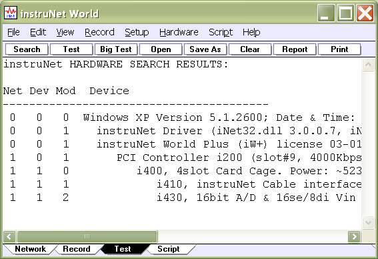Click the horizontal scrollbar right arrow
This screenshot has width=378, height=259.
click(x=354, y=236)
